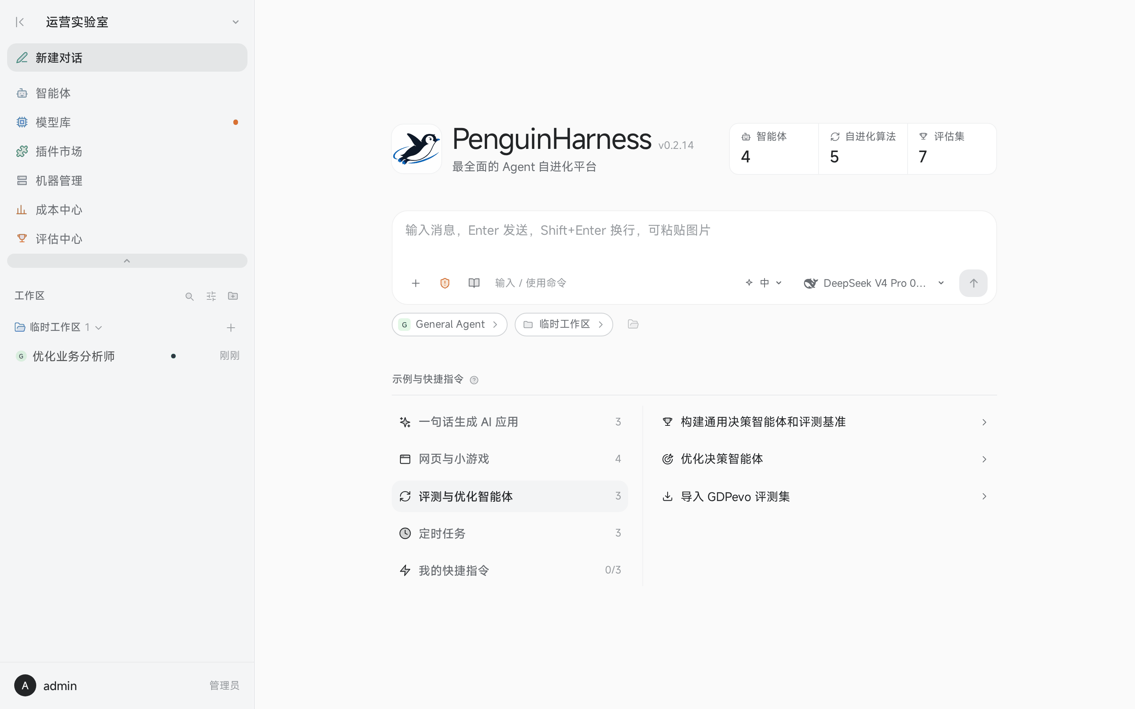Add an attachment with the plus icon
Image resolution: width=1135 pixels, height=709 pixels.
tap(415, 283)
